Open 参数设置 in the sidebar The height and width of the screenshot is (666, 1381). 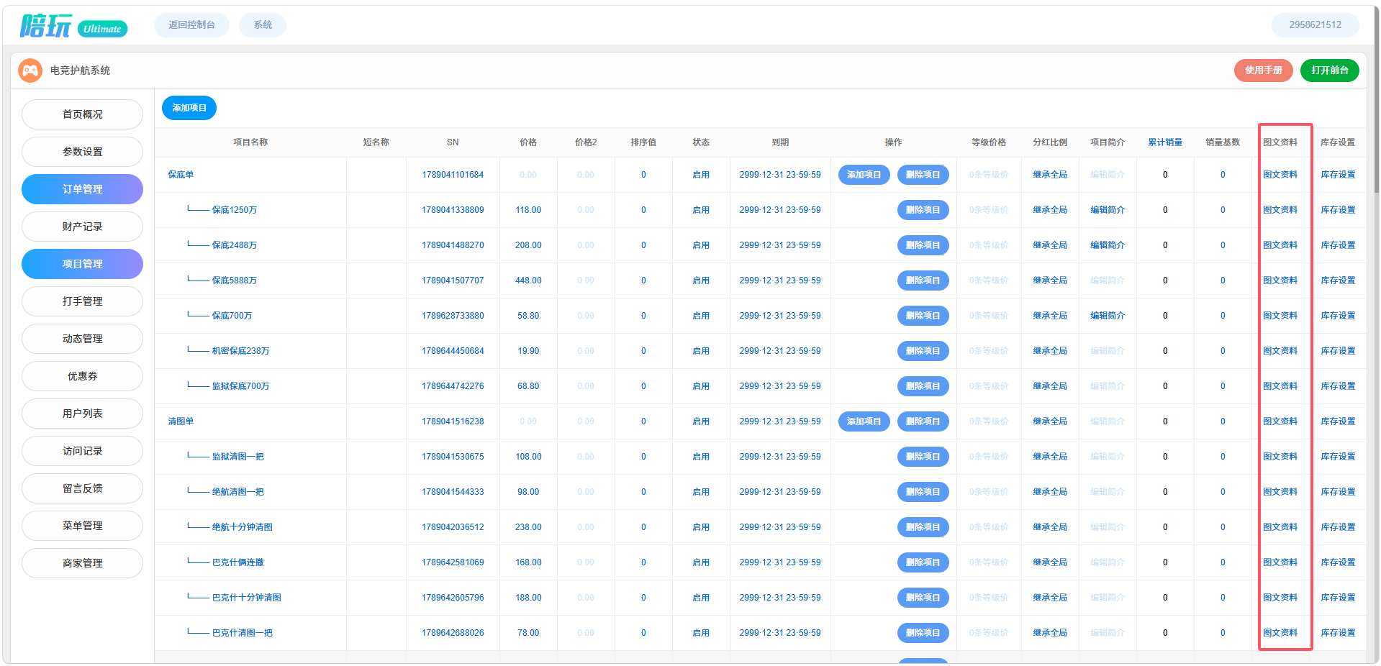pos(82,152)
